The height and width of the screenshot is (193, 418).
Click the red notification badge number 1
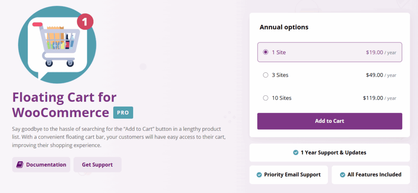[x=85, y=22]
